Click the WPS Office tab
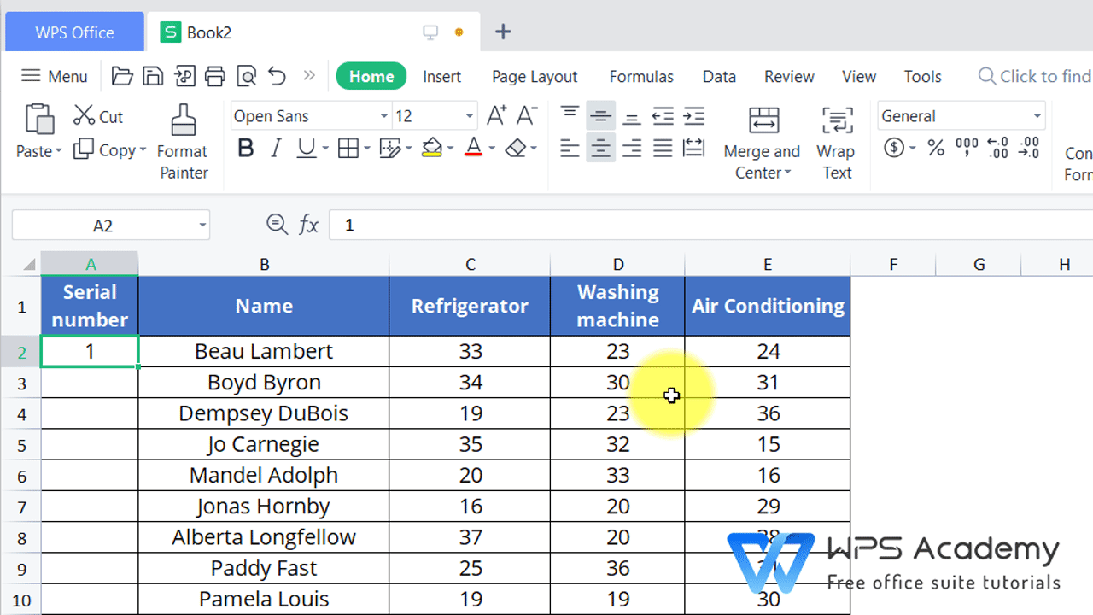 coord(74,32)
